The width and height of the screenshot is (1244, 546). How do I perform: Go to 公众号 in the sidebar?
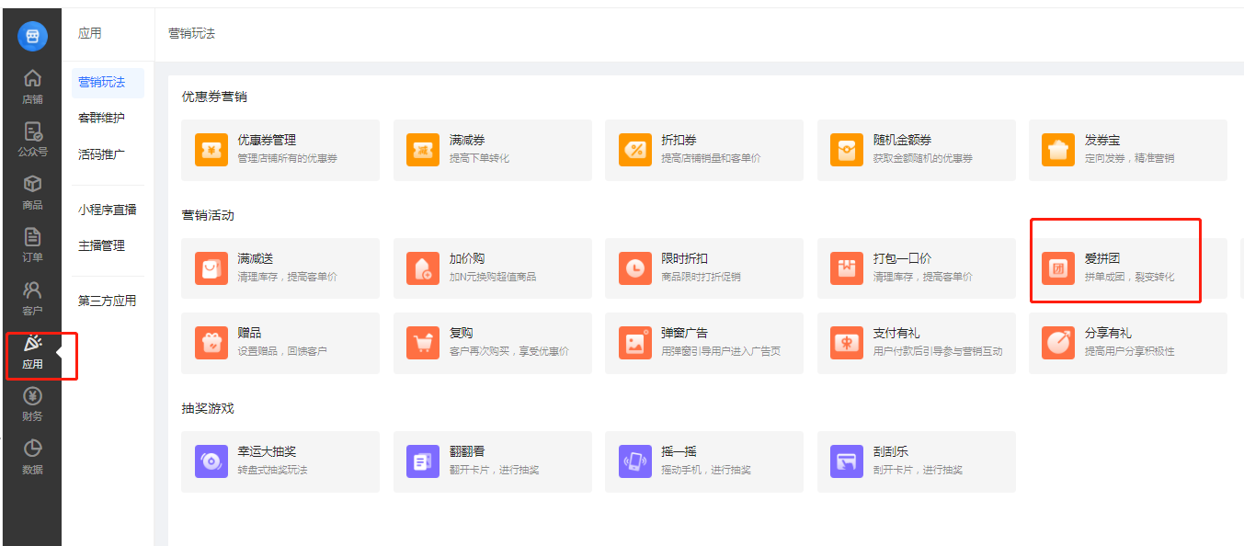[32, 139]
